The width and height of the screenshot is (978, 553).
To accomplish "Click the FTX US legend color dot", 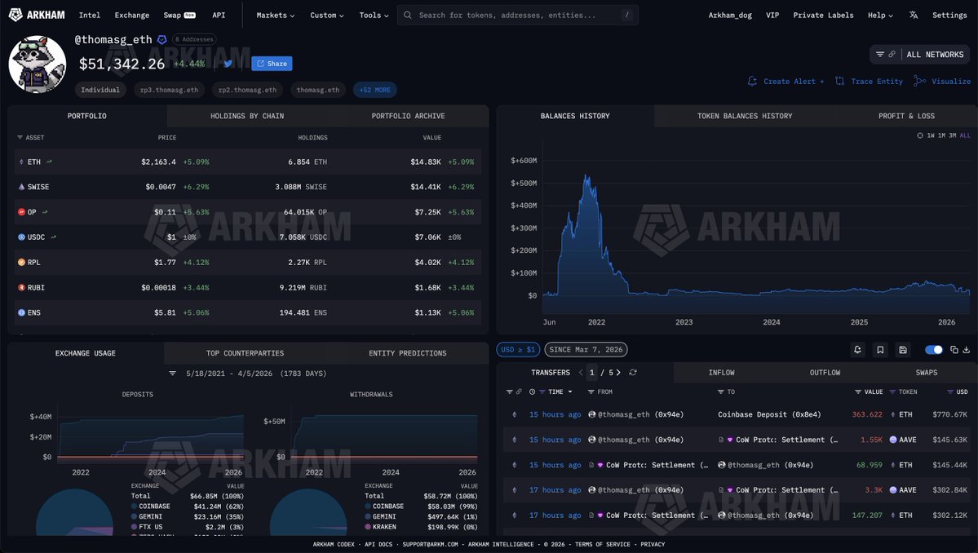I will pyautogui.click(x=134, y=527).
